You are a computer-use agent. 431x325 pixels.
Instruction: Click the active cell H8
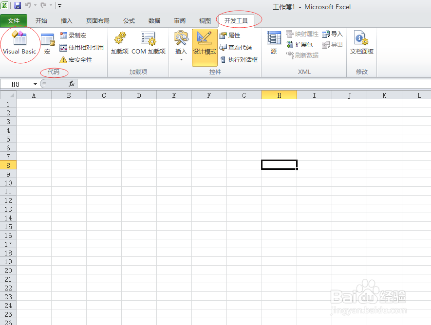pyautogui.click(x=279, y=165)
